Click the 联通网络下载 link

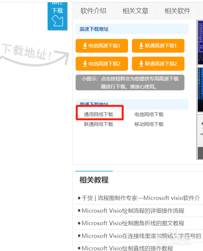(x=98, y=124)
